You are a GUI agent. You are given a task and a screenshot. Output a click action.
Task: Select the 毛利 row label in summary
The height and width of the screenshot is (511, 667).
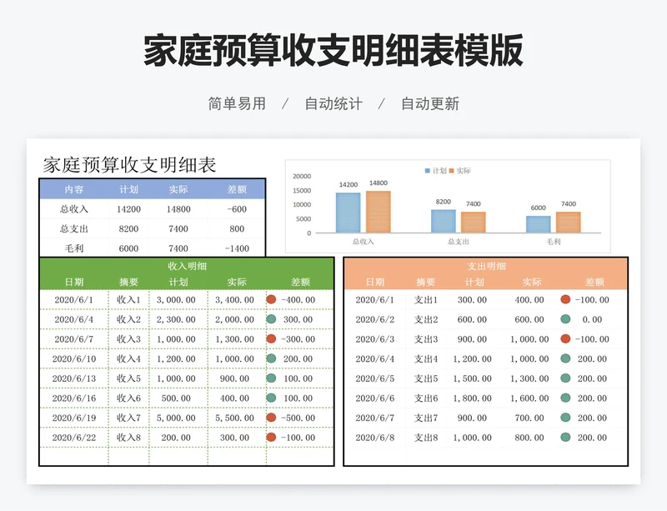click(74, 248)
